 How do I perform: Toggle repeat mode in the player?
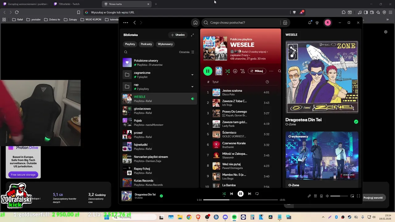pos(257,194)
